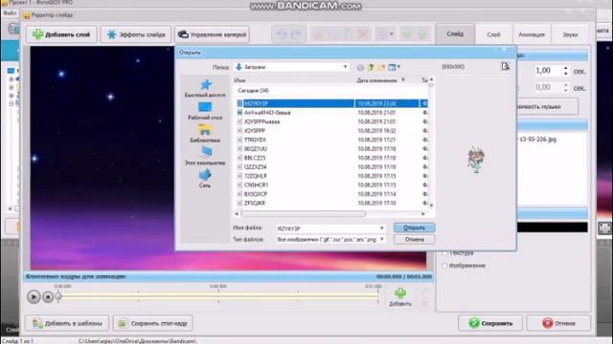
Task: Adjust the 0,00 сек value stepper
Action: click(x=566, y=87)
